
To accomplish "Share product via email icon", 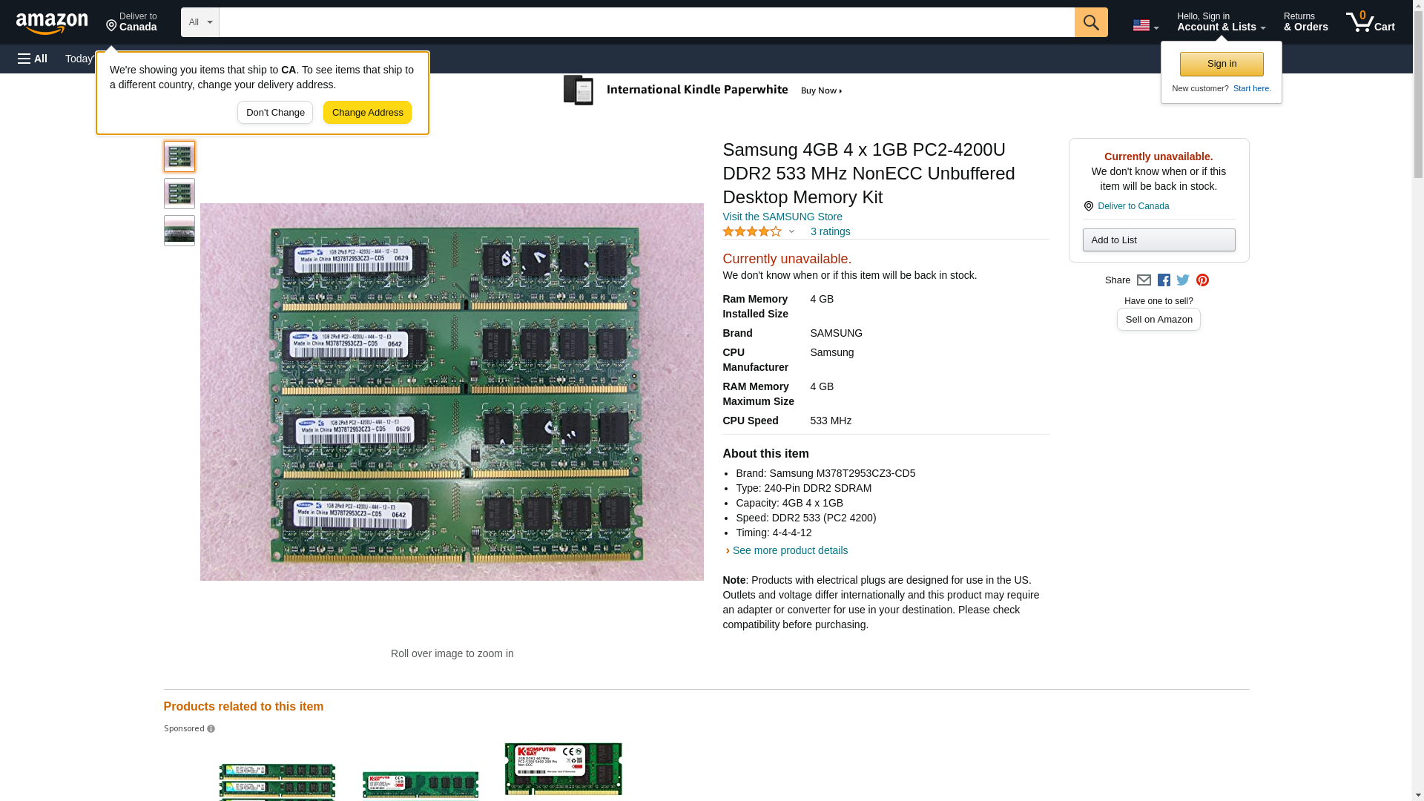I will (x=1144, y=280).
